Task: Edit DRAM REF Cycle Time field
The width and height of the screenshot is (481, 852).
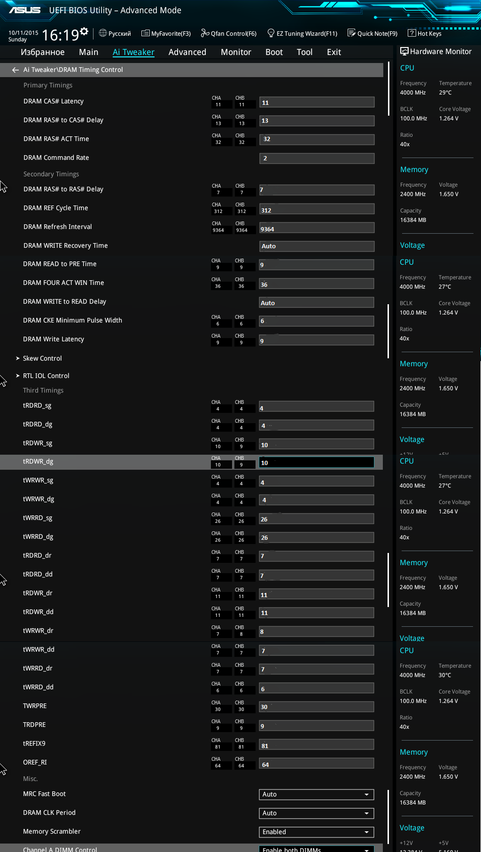Action: click(x=317, y=209)
